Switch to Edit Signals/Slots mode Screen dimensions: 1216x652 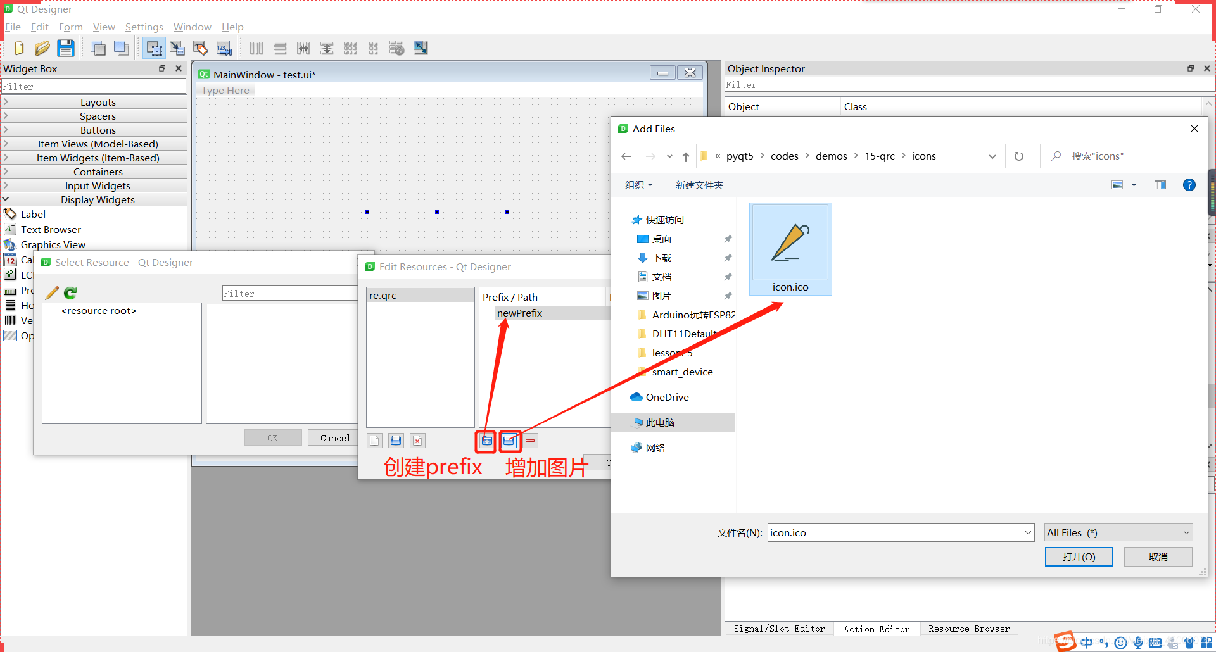click(177, 48)
